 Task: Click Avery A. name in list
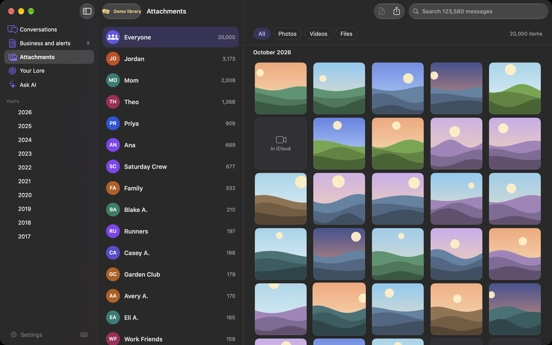click(x=136, y=296)
